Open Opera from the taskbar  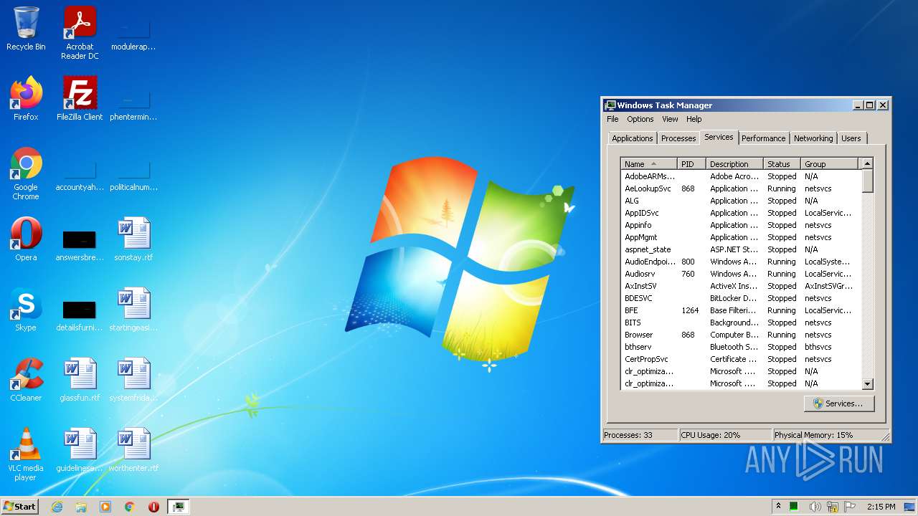pyautogui.click(x=153, y=507)
